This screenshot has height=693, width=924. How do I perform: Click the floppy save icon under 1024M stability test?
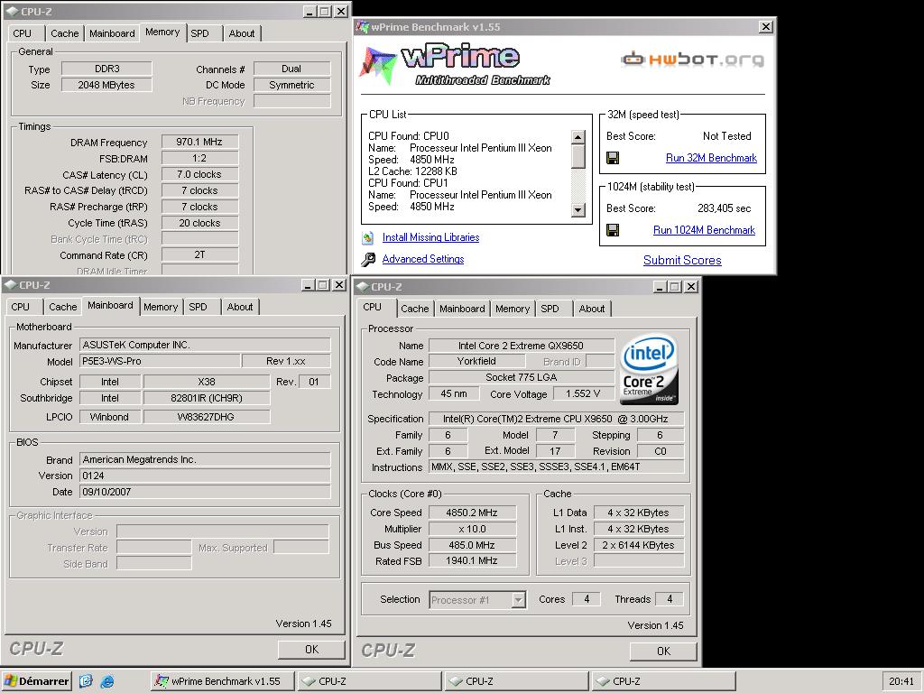point(613,230)
